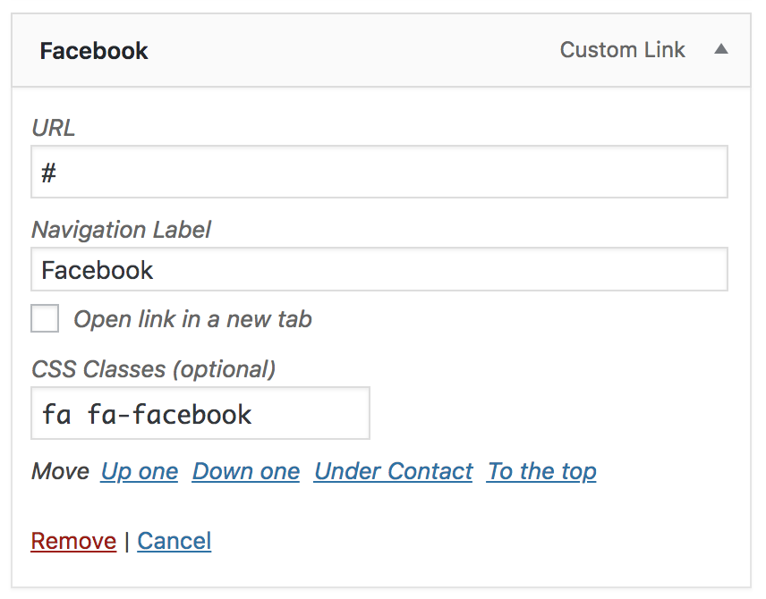Focus the URL input field
The width and height of the screenshot is (766, 599).
click(x=379, y=173)
